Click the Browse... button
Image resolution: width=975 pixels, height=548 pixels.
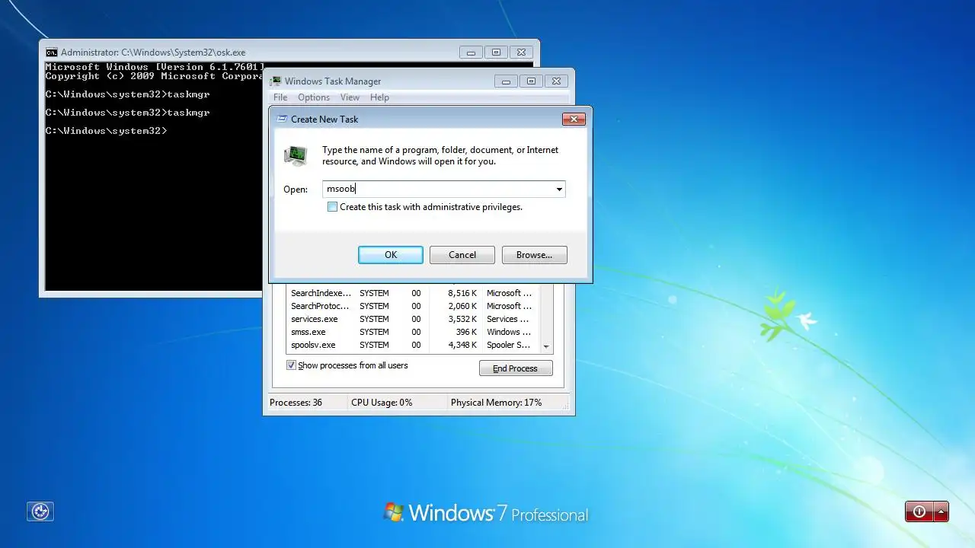(x=534, y=255)
